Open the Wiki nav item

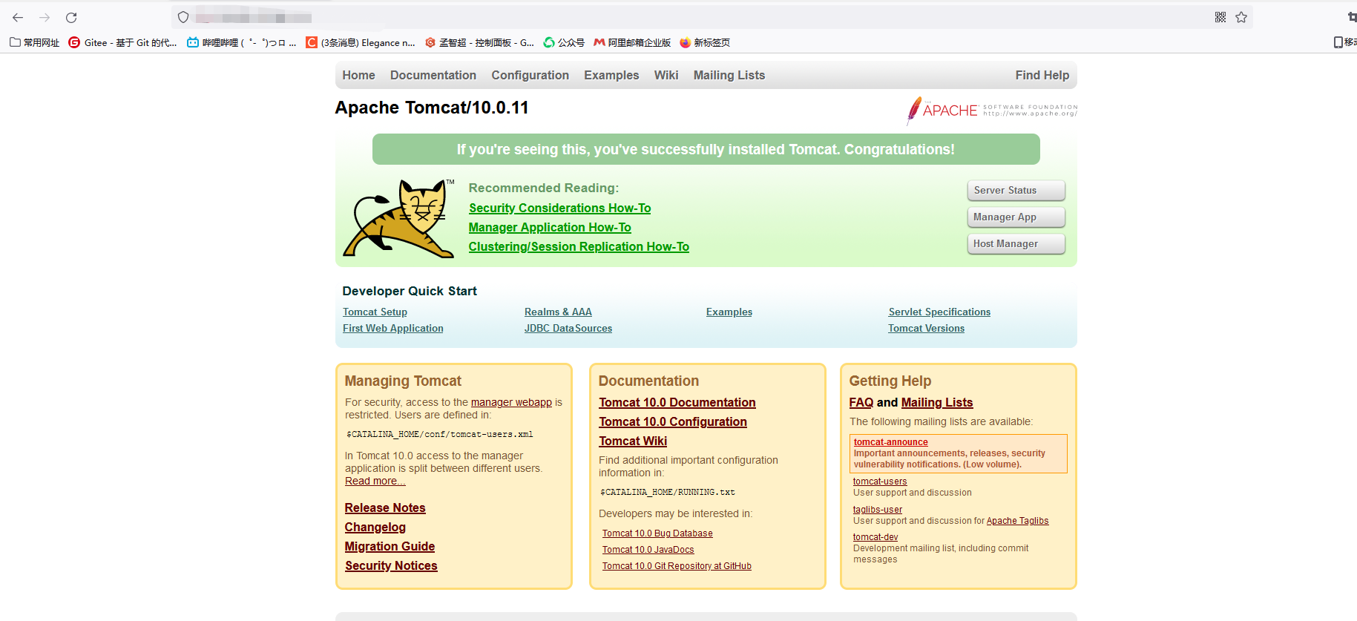click(666, 75)
